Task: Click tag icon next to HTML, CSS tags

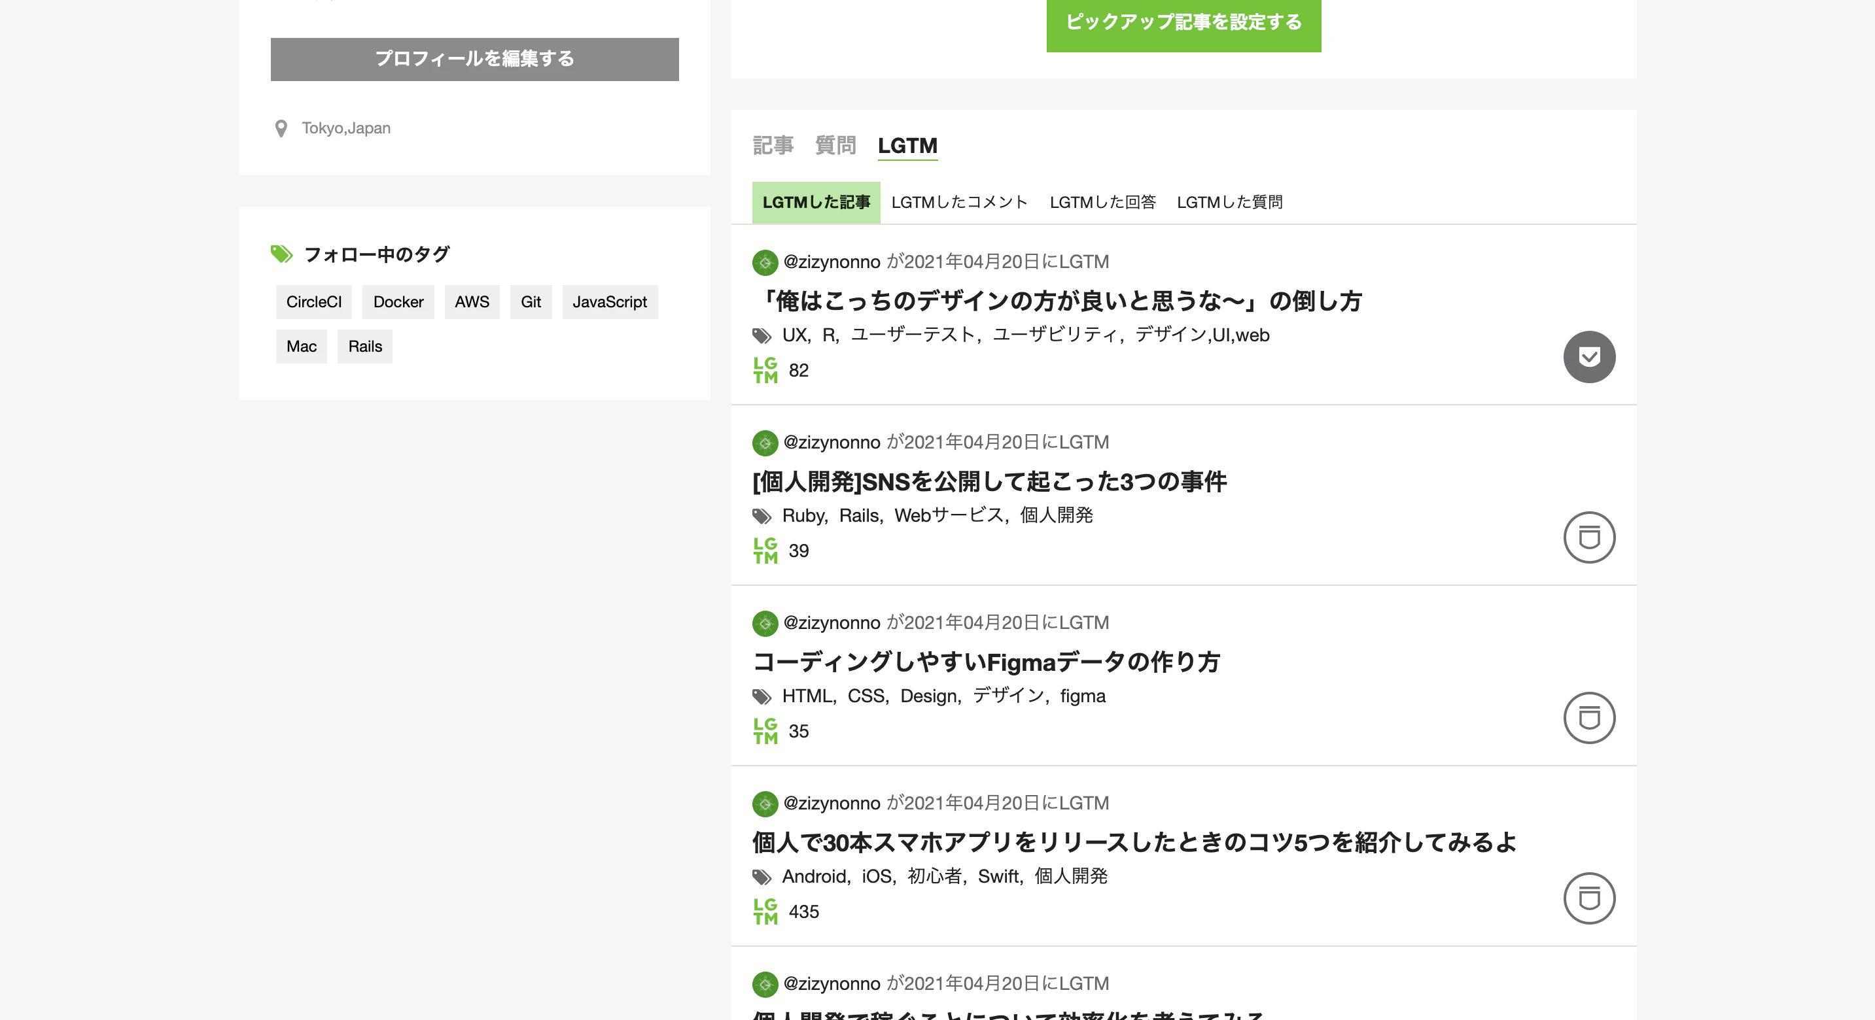Action: [762, 696]
